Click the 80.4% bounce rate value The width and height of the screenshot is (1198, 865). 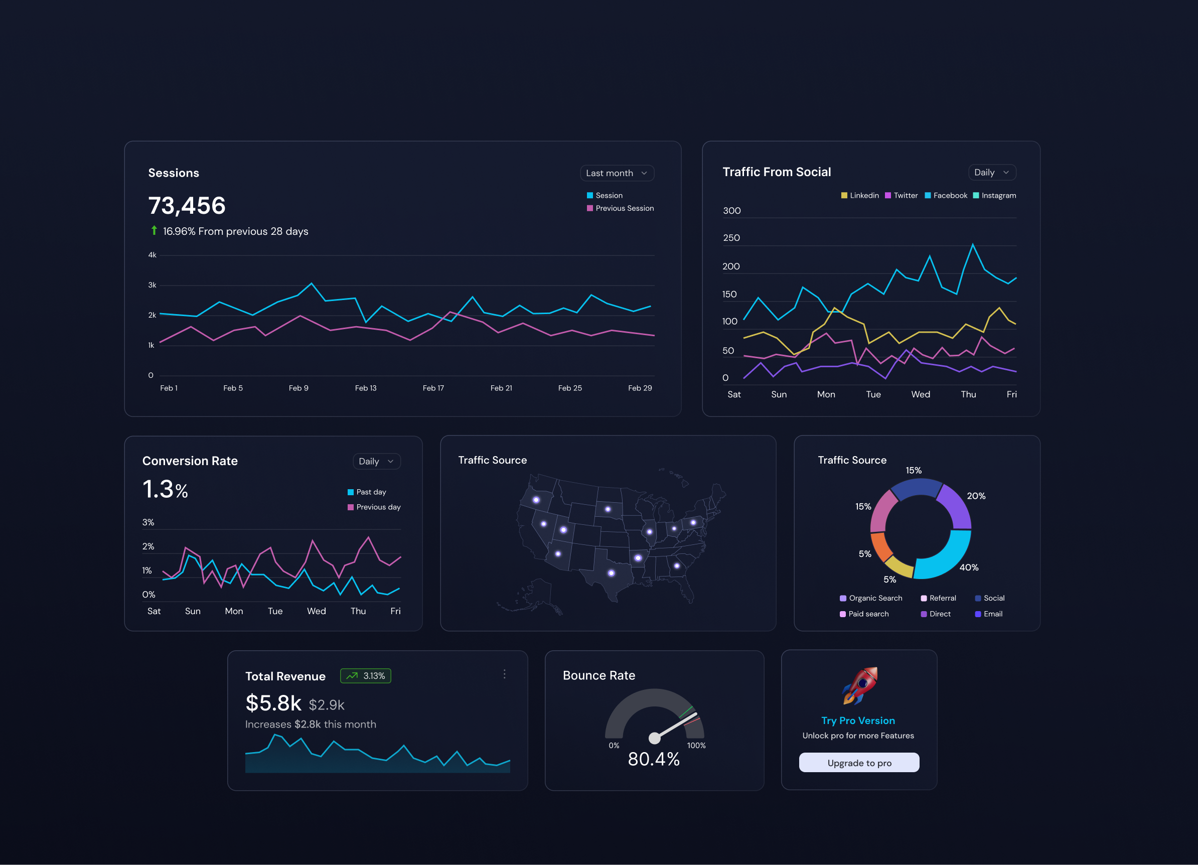pyautogui.click(x=654, y=759)
